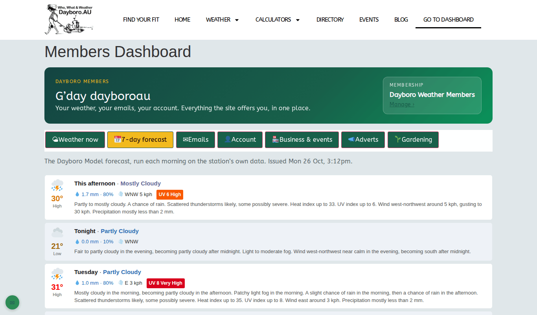The image size is (537, 315).
Task: Click the Dayboro.AU lawnmower logo
Action: (x=69, y=20)
